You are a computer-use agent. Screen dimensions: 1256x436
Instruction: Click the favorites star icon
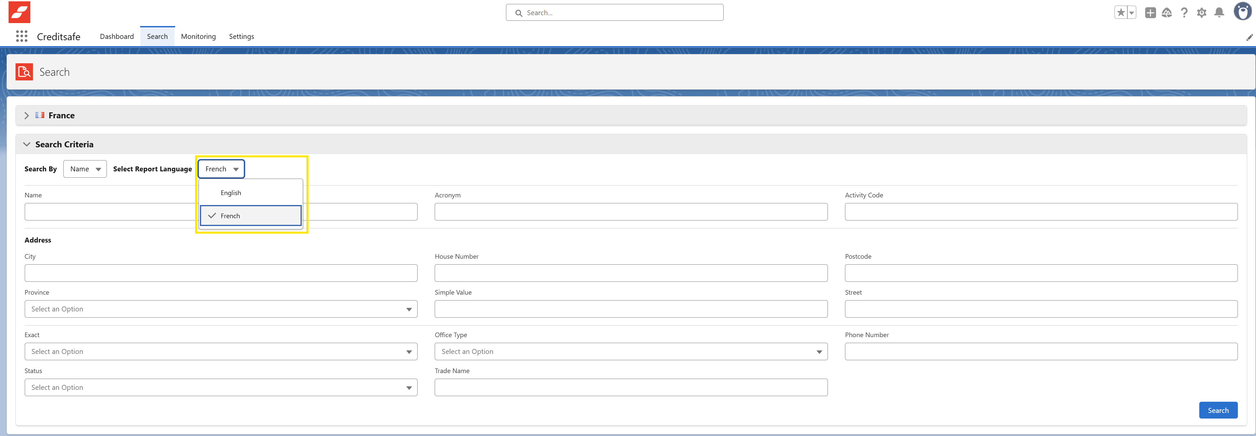[x=1120, y=13]
